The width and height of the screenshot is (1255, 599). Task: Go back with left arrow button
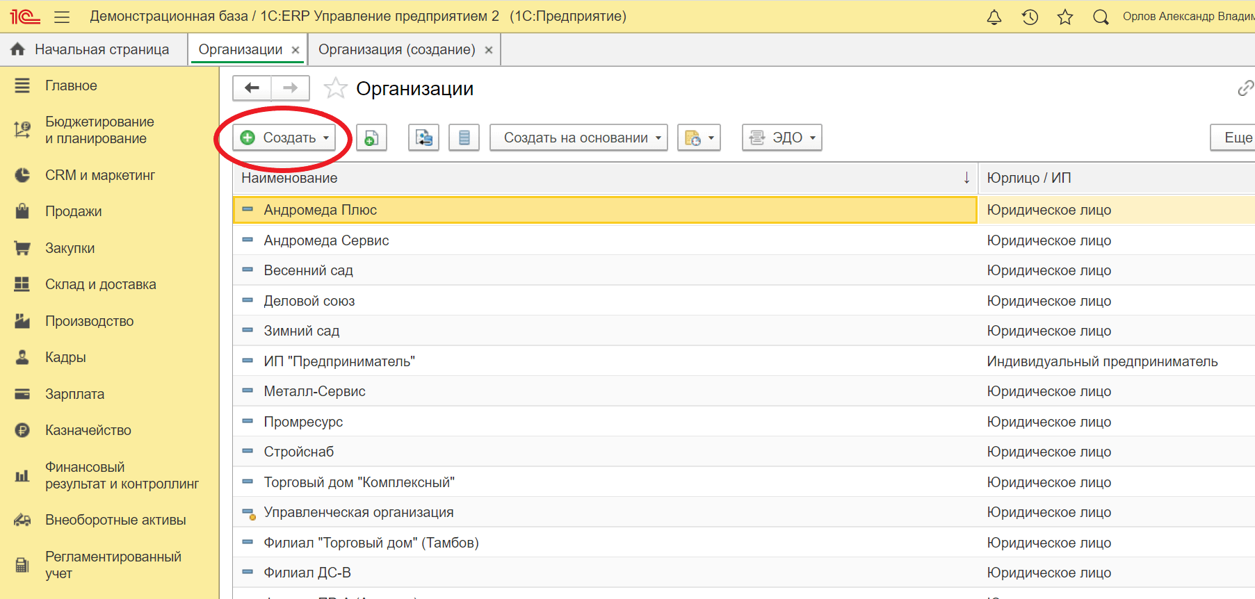tap(252, 88)
